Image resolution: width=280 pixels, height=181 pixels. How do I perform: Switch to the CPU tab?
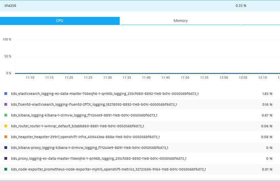60,21
